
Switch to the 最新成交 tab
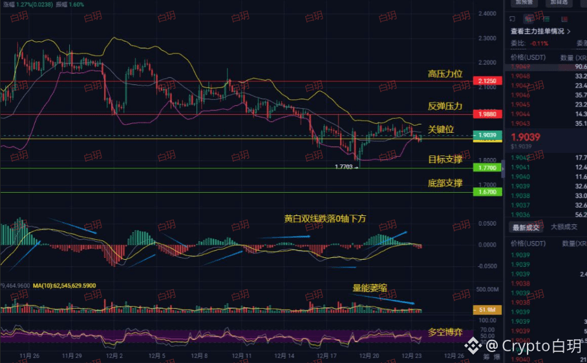coord(526,228)
